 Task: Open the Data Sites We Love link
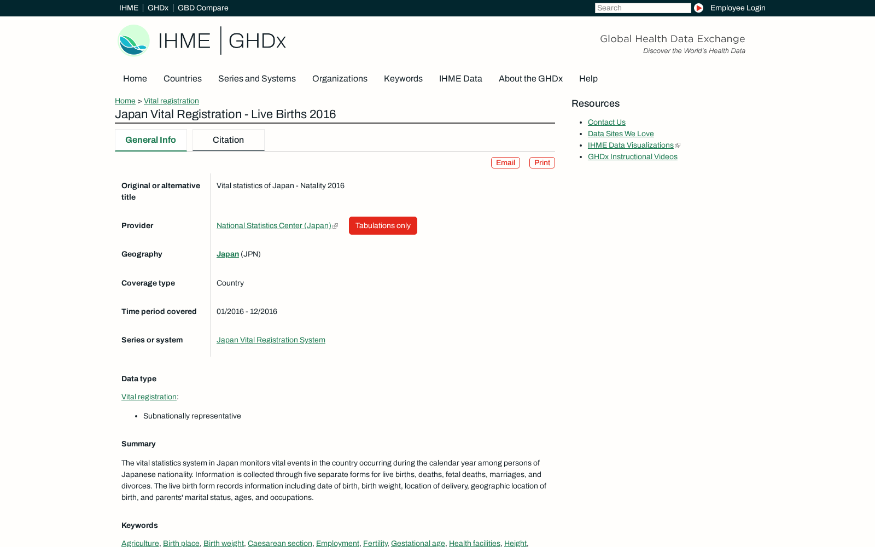pyautogui.click(x=621, y=134)
